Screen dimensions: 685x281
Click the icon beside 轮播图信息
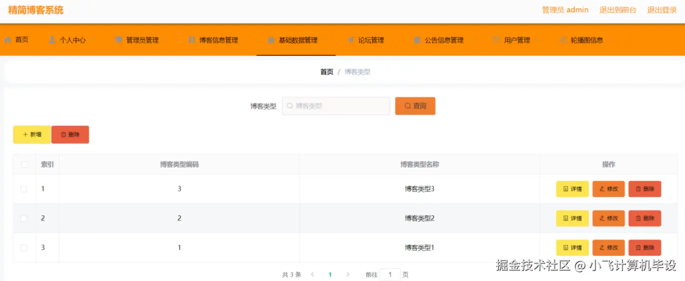pyautogui.click(x=563, y=40)
